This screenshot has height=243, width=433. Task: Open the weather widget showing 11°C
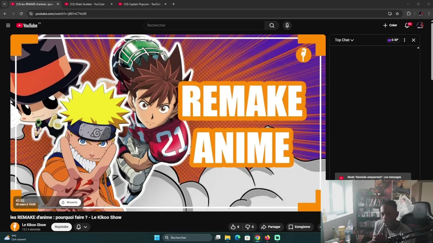coord(15,238)
